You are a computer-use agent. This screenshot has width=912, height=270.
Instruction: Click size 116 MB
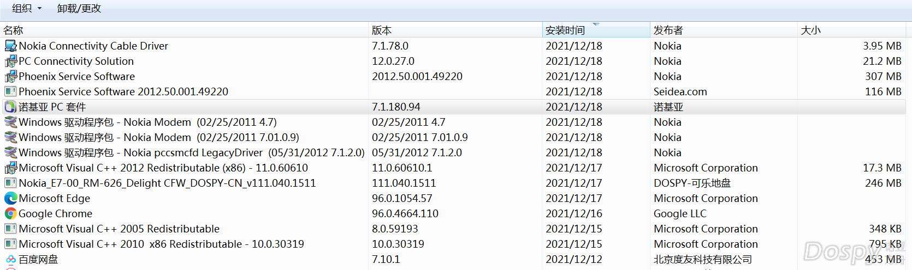(x=883, y=91)
